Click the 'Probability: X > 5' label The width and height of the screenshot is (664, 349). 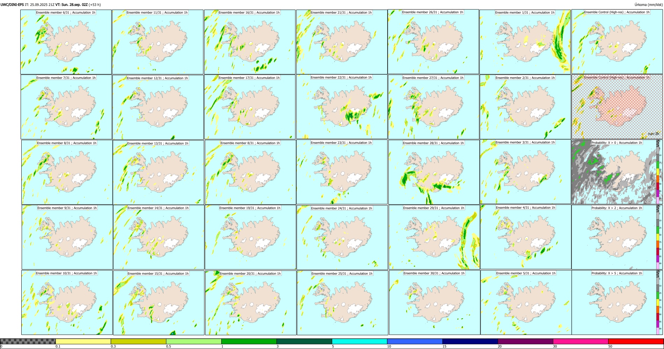(617, 273)
